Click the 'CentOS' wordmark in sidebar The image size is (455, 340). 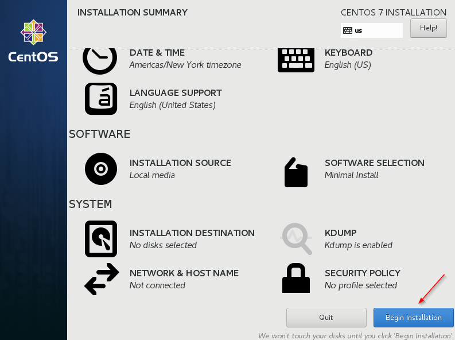33,57
